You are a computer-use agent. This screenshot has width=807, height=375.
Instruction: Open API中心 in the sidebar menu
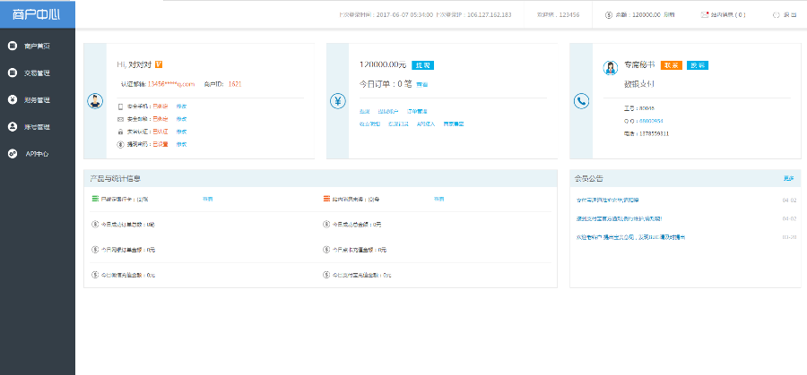[38, 153]
